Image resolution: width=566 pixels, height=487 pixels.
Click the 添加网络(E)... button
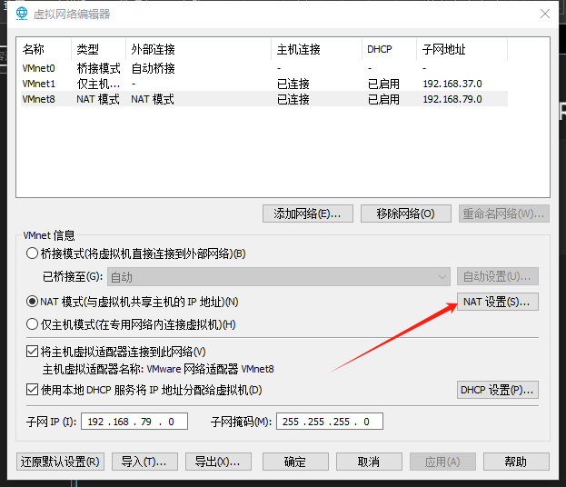tap(308, 214)
